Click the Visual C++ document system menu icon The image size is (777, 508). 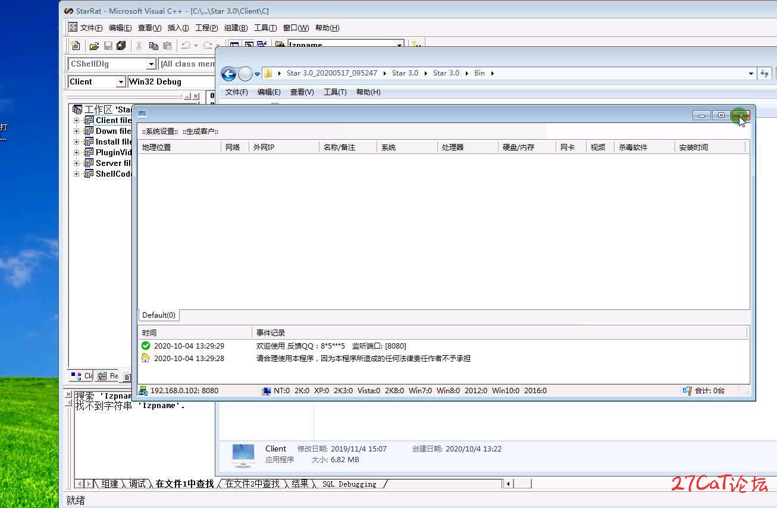pos(73,27)
